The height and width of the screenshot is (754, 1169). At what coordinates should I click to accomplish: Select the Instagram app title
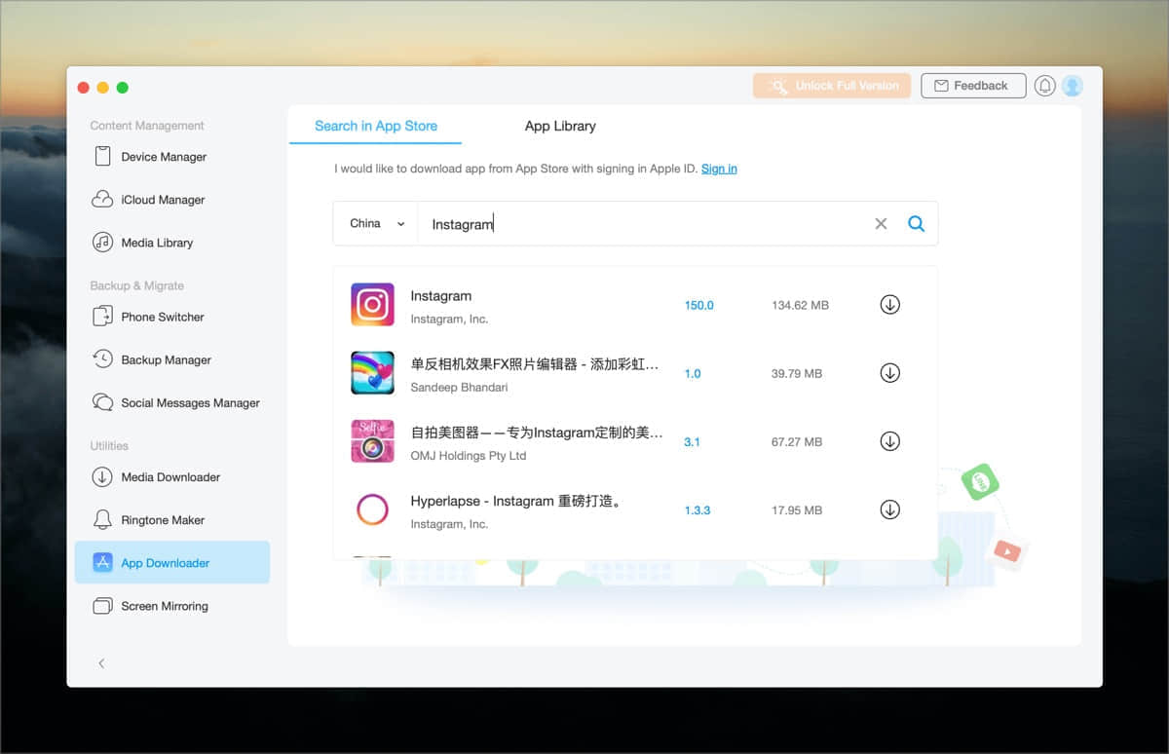point(441,296)
